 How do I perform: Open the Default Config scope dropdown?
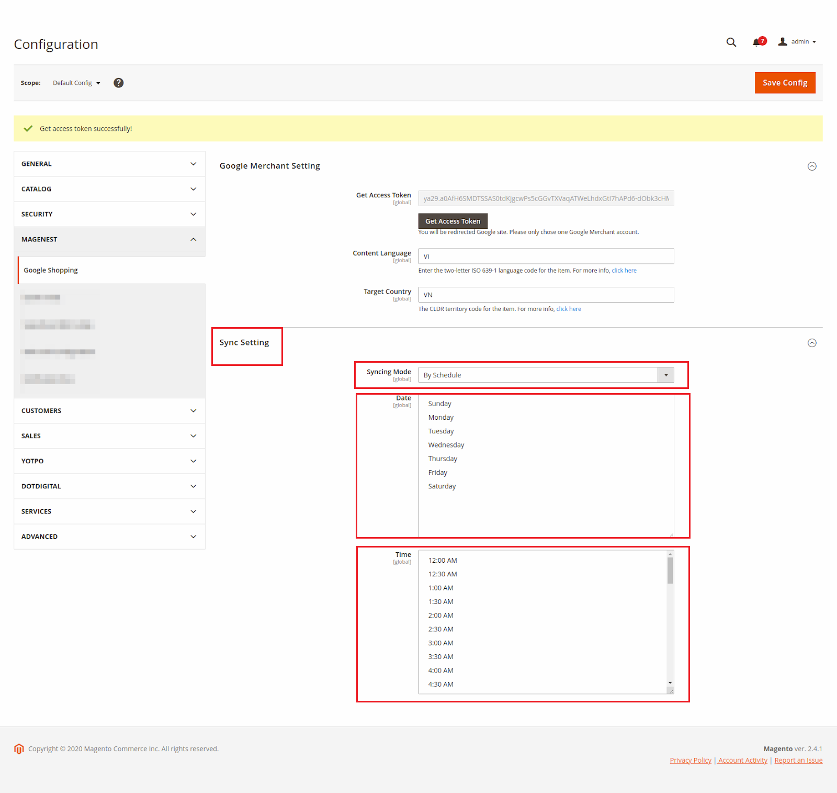coord(76,83)
